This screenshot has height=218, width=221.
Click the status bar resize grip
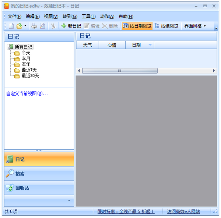215,211
